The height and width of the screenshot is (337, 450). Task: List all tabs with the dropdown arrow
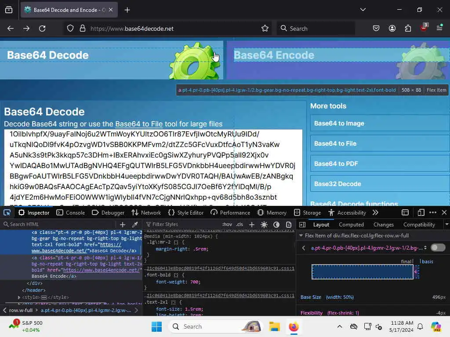[363, 10]
